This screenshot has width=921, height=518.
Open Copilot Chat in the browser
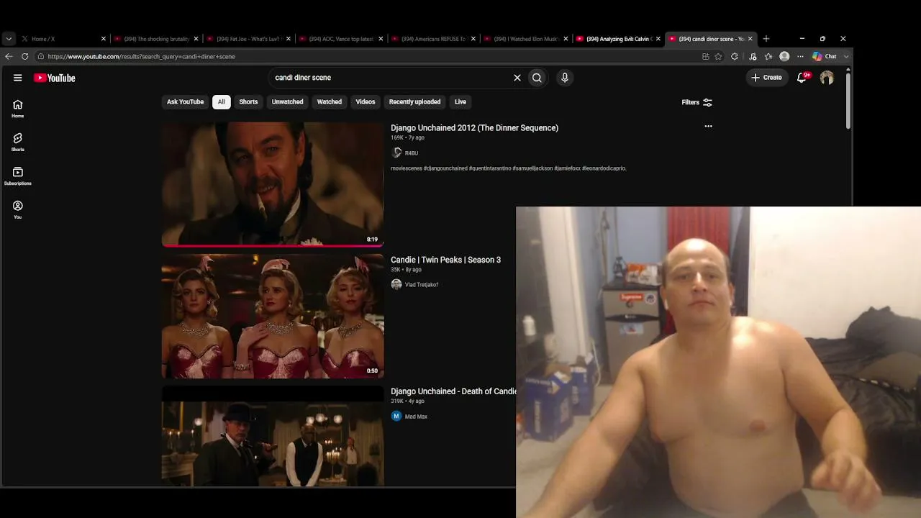tap(825, 56)
